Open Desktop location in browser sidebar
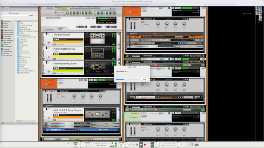Viewport: 264px width, 148px height. [x=6, y=44]
